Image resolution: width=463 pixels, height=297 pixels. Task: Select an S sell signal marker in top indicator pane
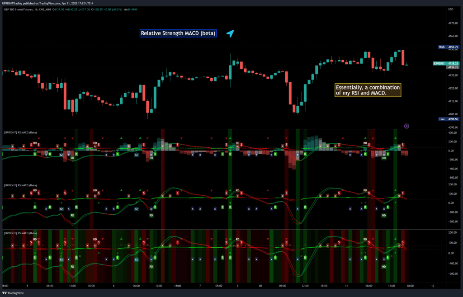pos(31,144)
